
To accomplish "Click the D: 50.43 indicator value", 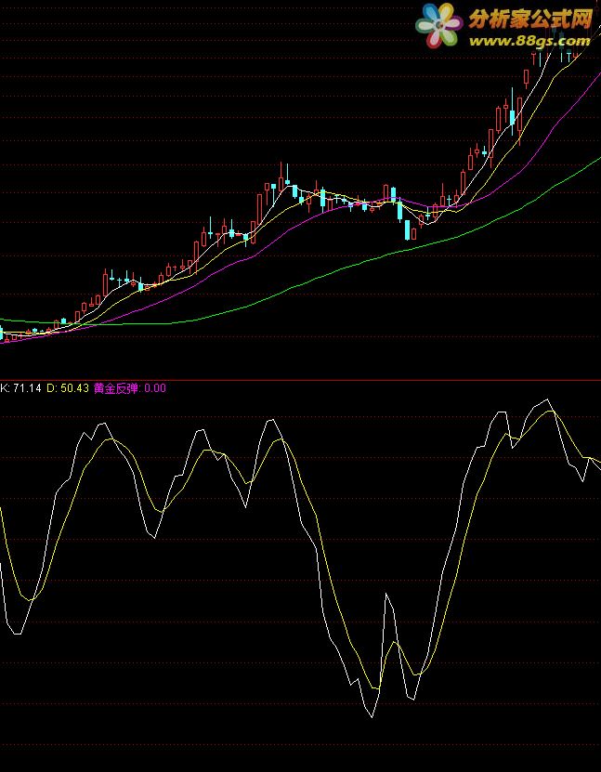I will coord(68,388).
